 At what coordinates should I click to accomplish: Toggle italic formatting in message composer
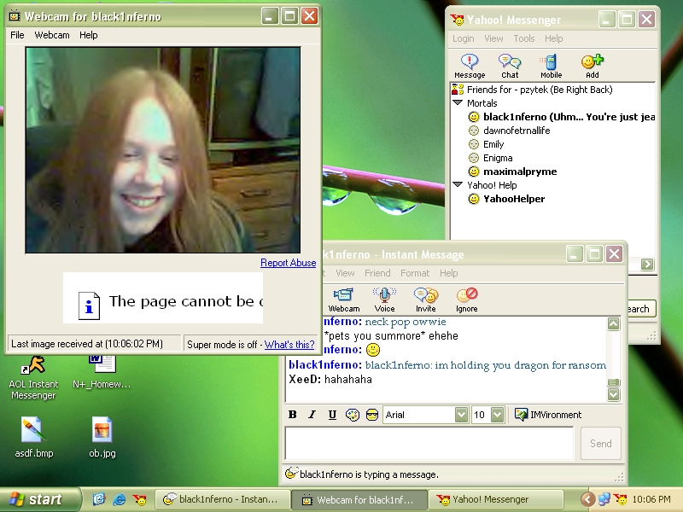pyautogui.click(x=312, y=415)
